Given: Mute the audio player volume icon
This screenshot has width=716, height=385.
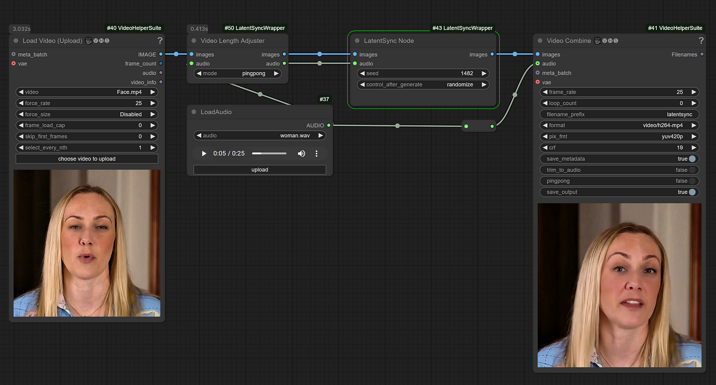Looking at the screenshot, I should coord(302,153).
